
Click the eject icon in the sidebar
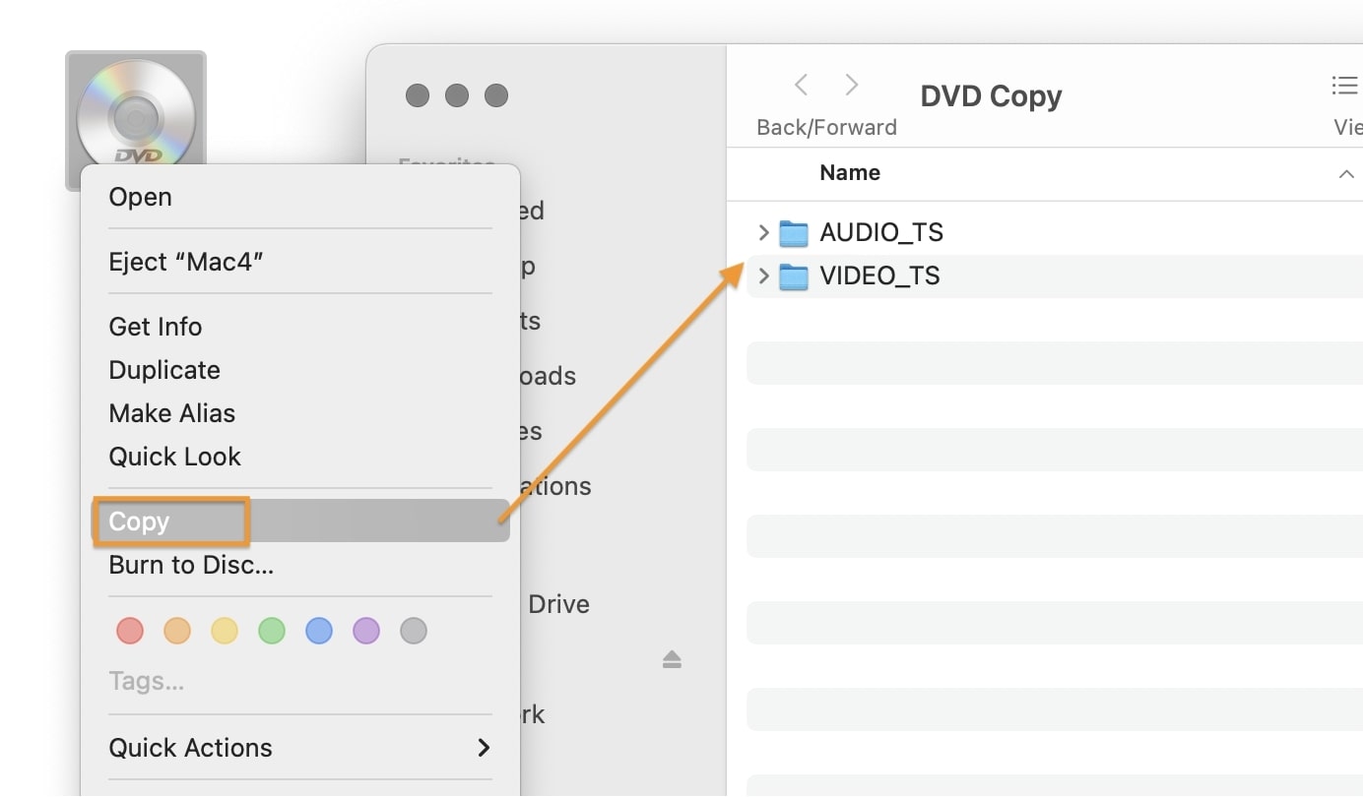pyautogui.click(x=672, y=660)
